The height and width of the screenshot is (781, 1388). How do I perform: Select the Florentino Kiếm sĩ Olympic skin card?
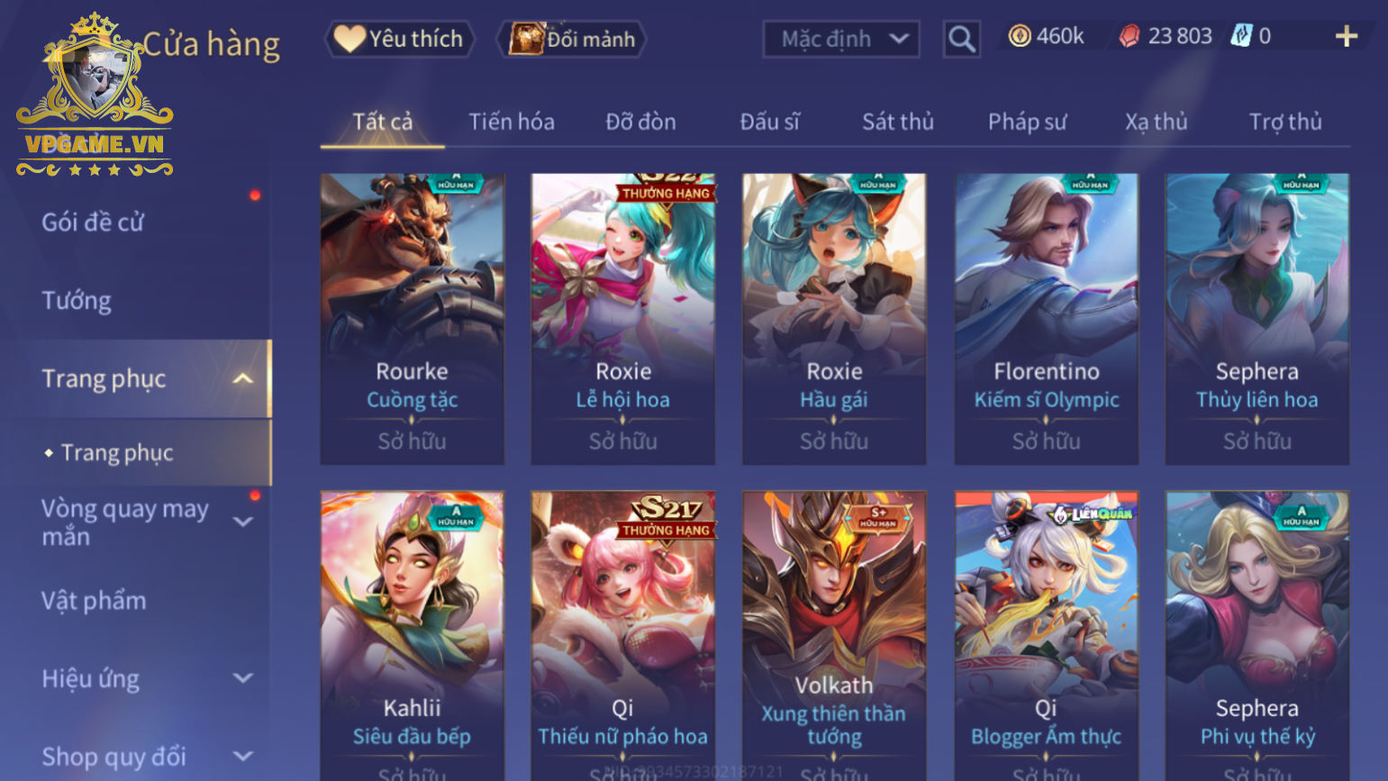(x=1046, y=319)
